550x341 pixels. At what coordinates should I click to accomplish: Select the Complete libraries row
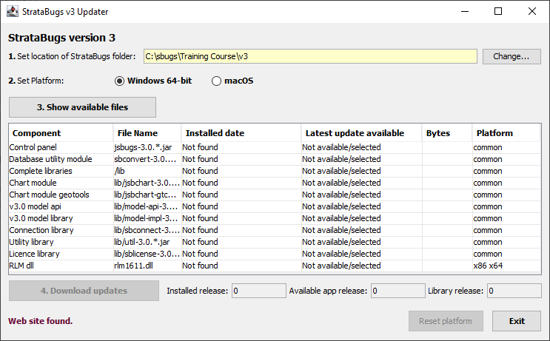point(275,171)
